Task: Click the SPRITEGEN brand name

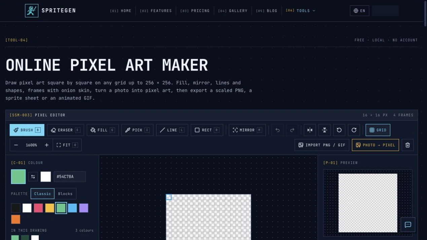Action: pyautogui.click(x=59, y=11)
